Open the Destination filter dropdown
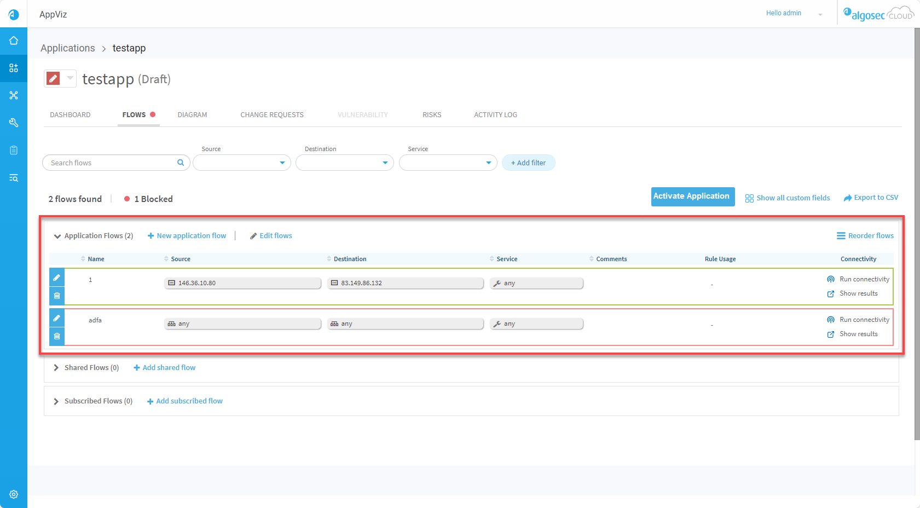The height and width of the screenshot is (508, 920). click(345, 163)
